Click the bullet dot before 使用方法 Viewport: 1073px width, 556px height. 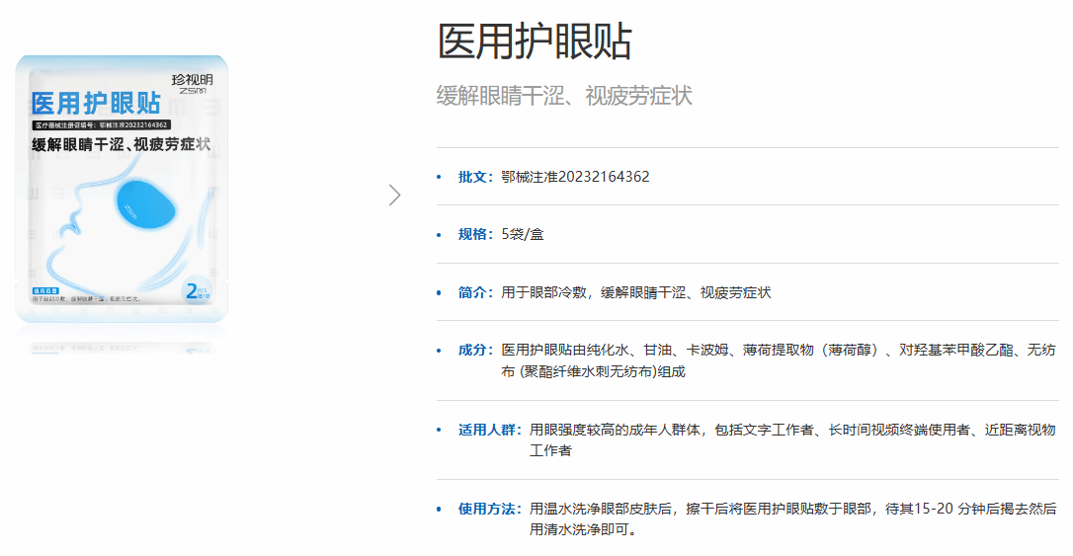click(x=440, y=510)
